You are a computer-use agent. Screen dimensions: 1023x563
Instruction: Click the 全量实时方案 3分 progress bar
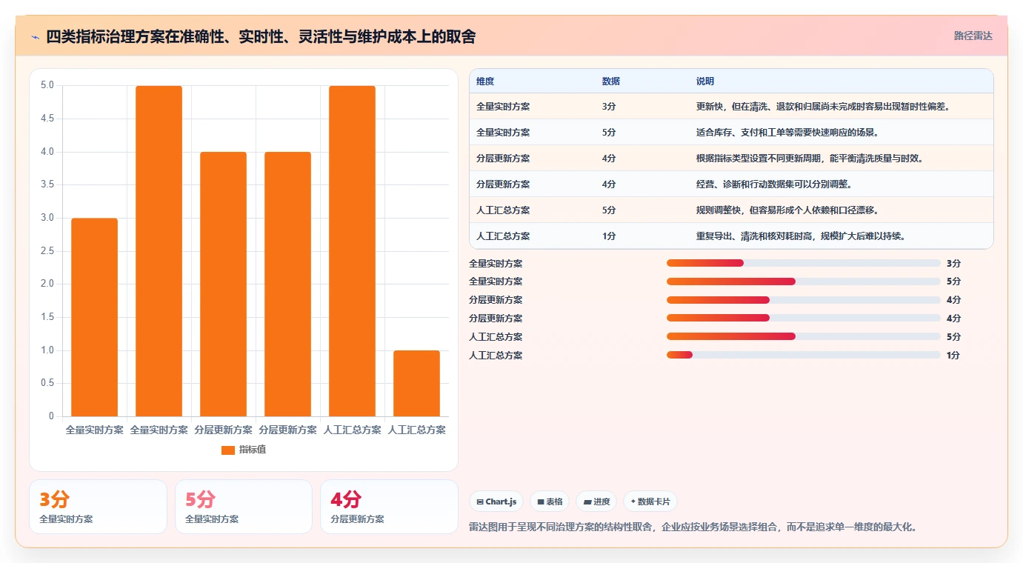(803, 263)
